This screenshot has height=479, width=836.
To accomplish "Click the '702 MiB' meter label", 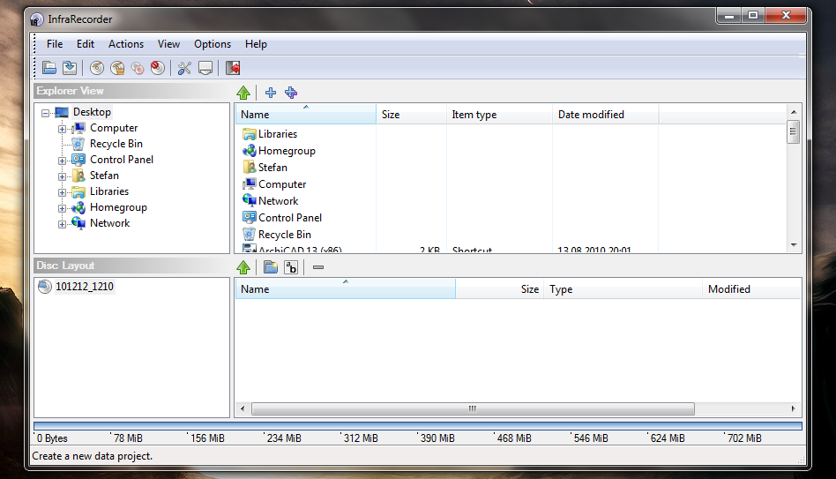I will [744, 438].
